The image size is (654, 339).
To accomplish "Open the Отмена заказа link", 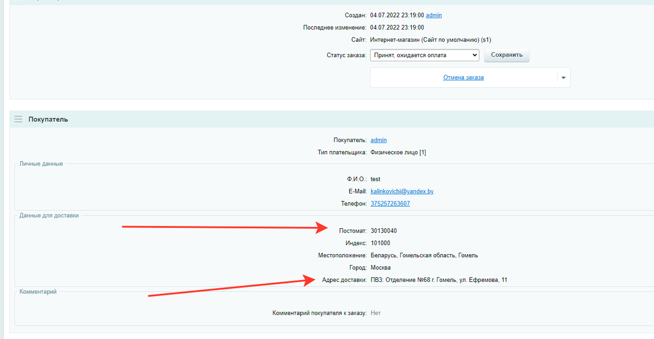I will tap(463, 77).
